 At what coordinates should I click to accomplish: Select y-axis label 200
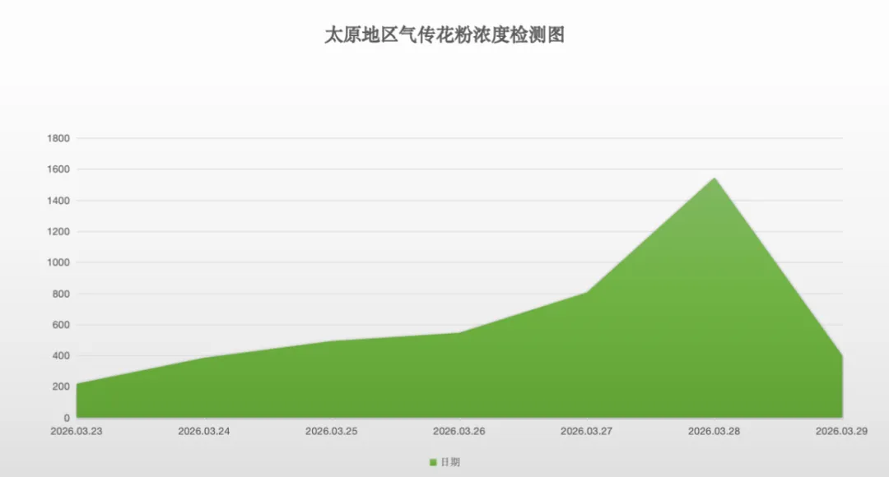click(x=61, y=387)
